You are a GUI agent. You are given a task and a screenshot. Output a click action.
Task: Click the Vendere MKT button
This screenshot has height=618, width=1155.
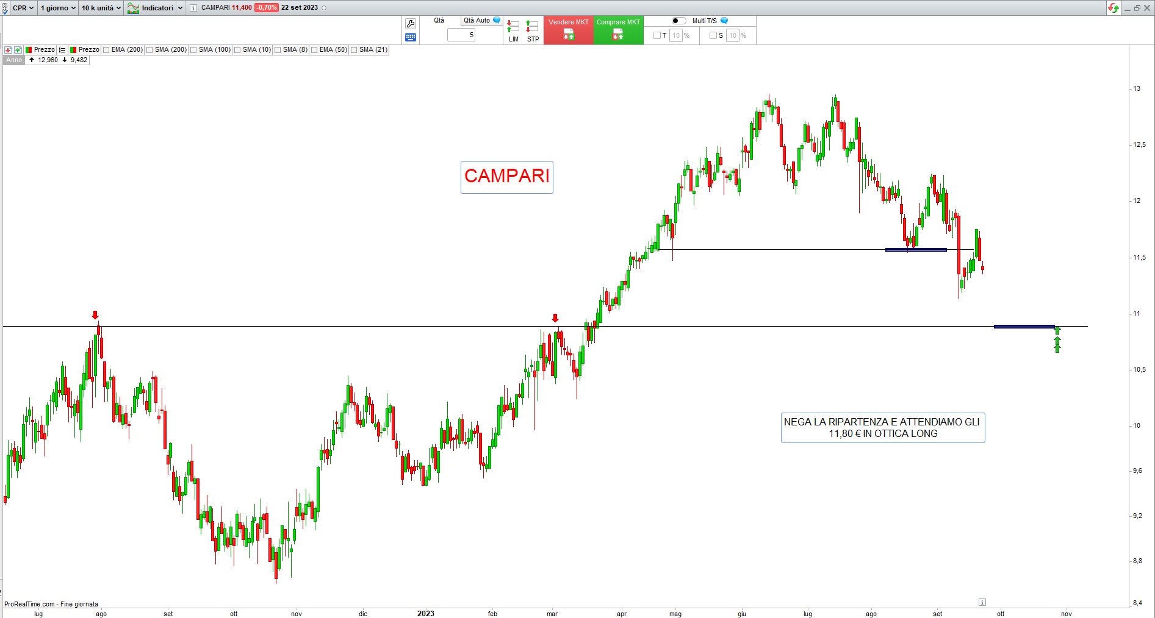coord(568,30)
